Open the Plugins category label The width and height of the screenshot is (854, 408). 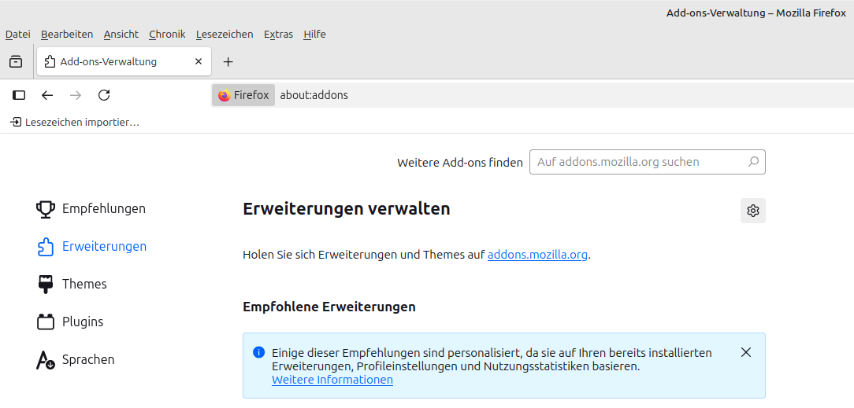(x=83, y=322)
